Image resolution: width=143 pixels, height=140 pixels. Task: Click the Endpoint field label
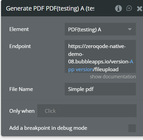(20, 46)
